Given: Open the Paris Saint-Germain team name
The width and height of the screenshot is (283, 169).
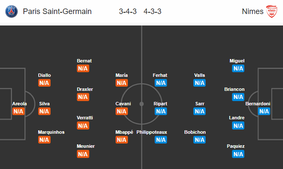Looking at the screenshot, I should click(57, 11).
